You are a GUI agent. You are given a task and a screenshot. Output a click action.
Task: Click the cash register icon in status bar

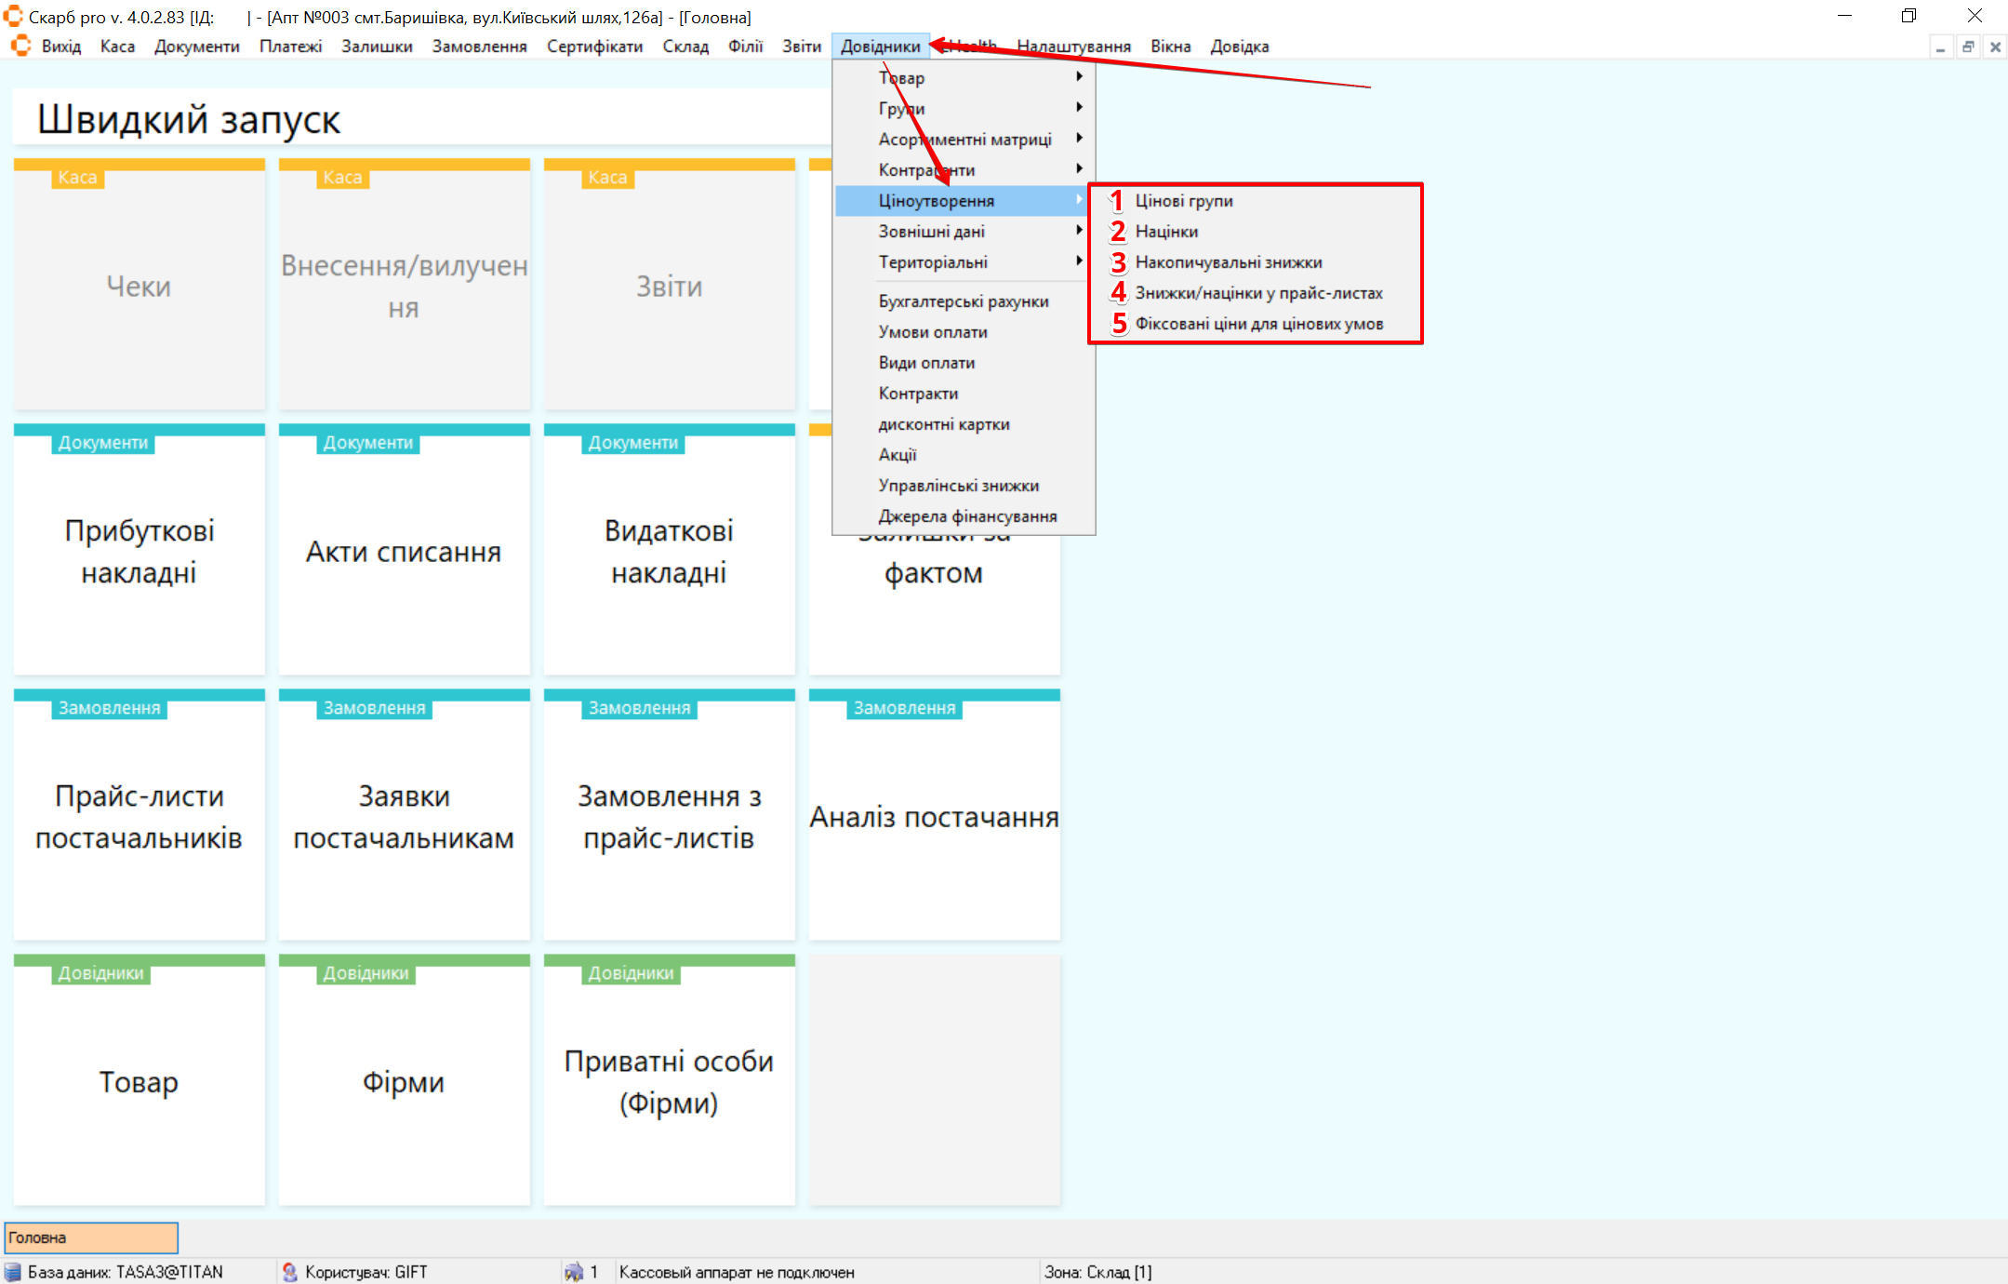pos(574,1272)
